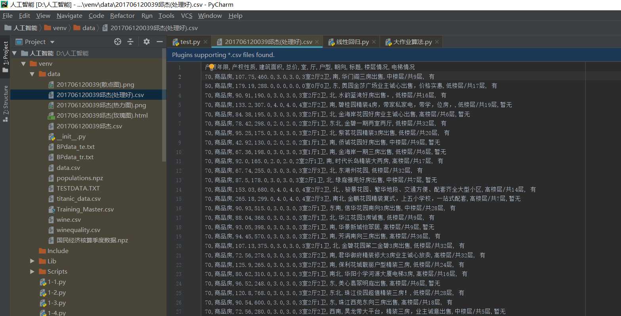Open the Window menu

point(210,16)
